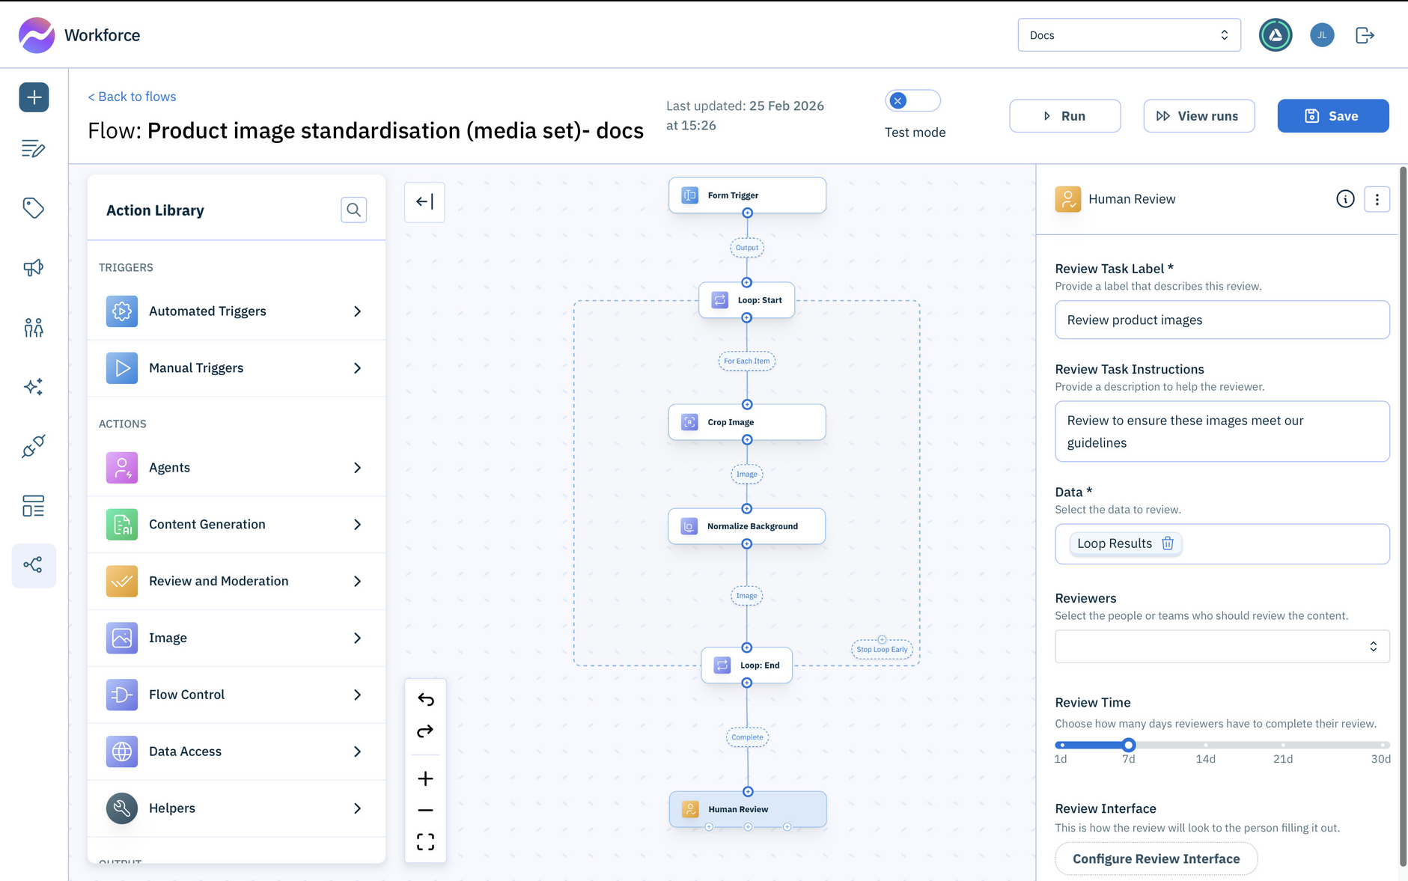Viewport: 1408px width, 881px height.
Task: Click the undo icon on the canvas toolbar
Action: (425, 699)
